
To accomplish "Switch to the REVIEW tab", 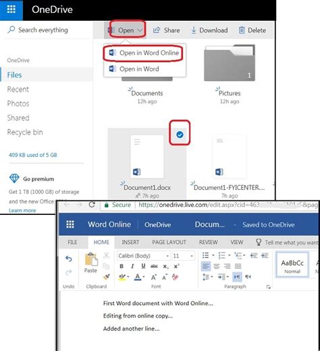I will (x=209, y=243).
